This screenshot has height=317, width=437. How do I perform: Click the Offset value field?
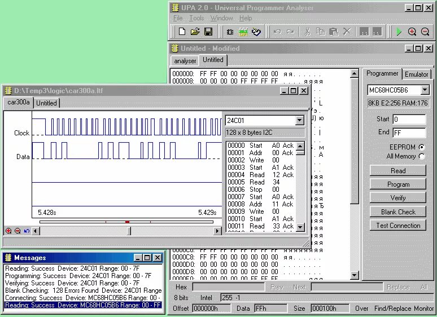point(212,309)
